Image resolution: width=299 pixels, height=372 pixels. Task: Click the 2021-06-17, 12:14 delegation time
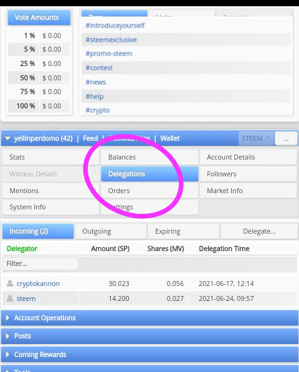click(226, 284)
